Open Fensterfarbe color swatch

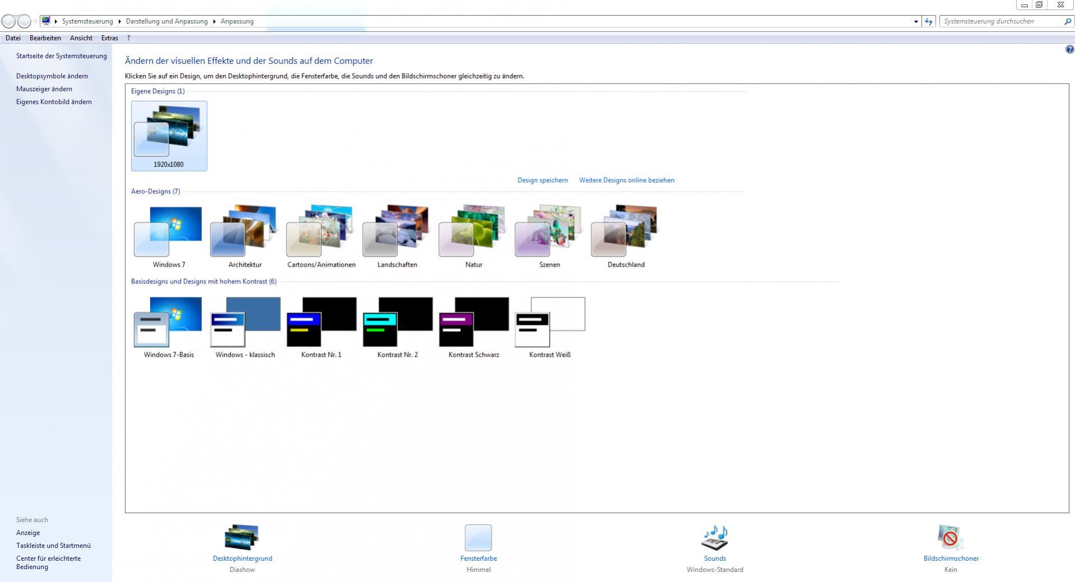click(x=478, y=538)
